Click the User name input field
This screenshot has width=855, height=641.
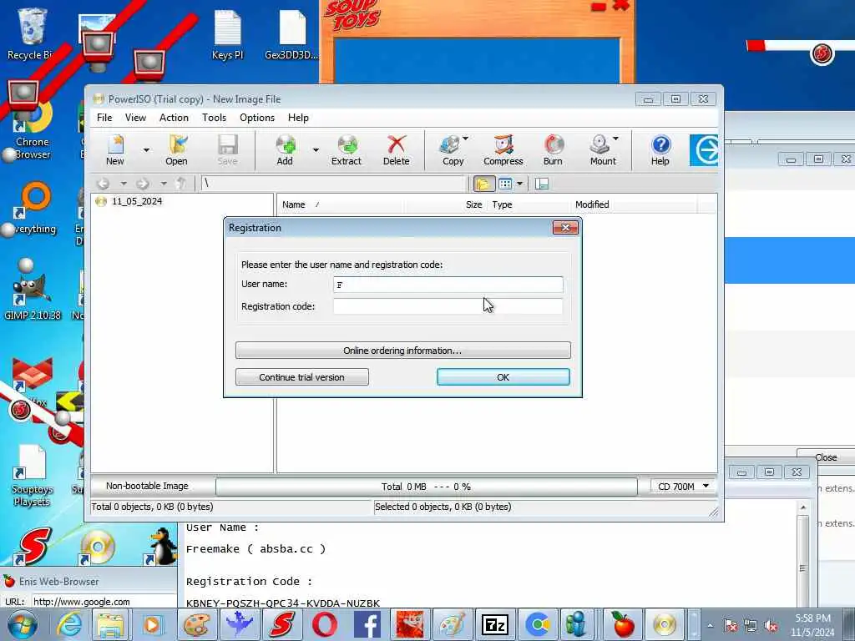448,285
